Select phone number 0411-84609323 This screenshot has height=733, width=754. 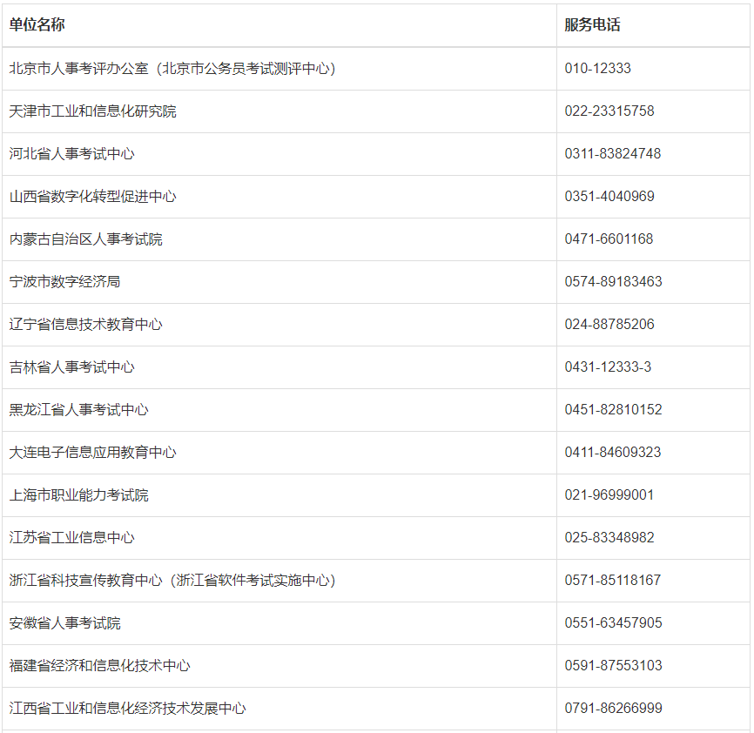pos(613,453)
